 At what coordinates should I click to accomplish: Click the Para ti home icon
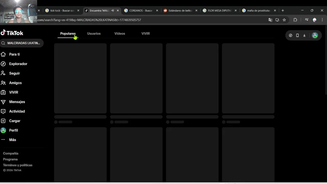click(3, 54)
